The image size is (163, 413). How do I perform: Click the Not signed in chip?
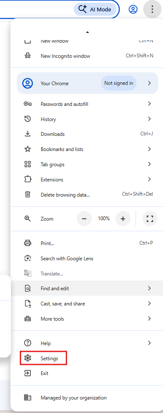click(x=119, y=83)
